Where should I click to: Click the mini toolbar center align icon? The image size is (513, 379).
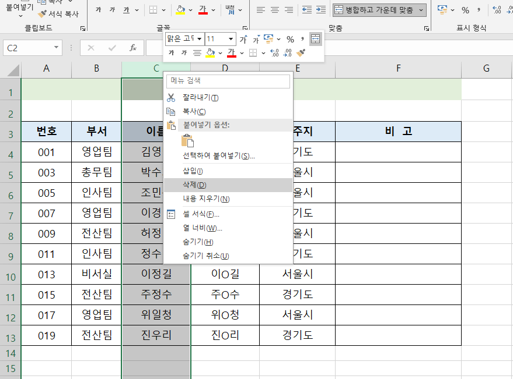197,53
